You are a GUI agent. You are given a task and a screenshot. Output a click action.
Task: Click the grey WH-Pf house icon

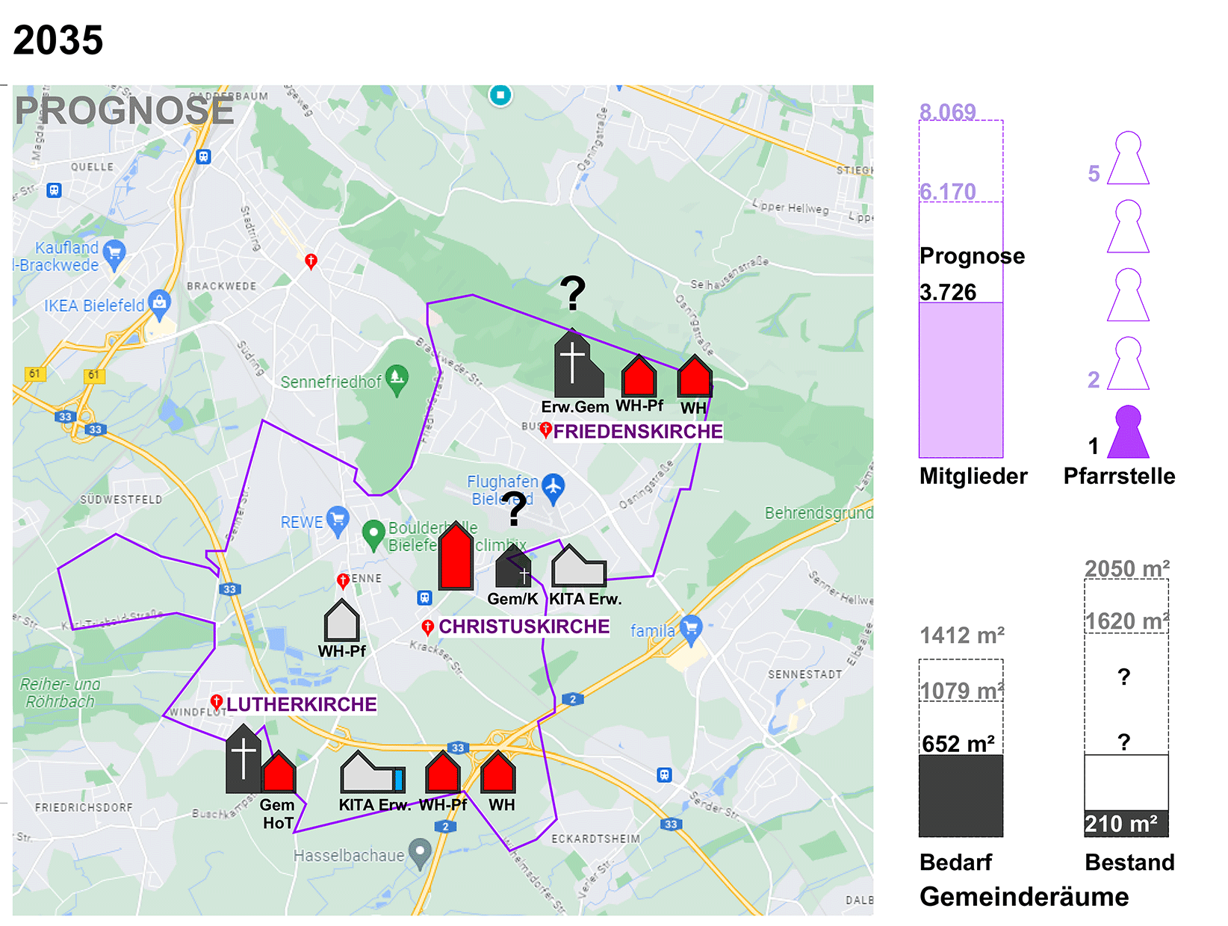[342, 620]
